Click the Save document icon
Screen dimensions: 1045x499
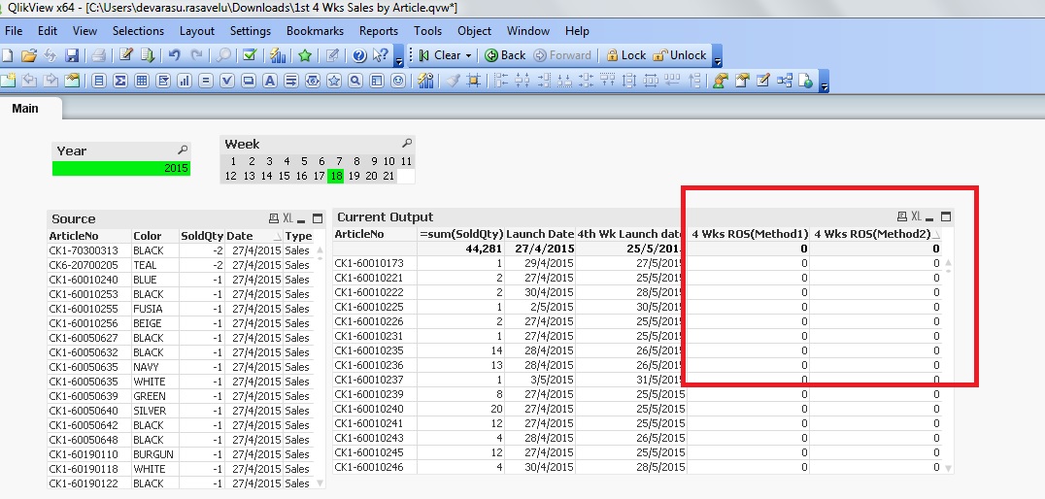click(71, 55)
